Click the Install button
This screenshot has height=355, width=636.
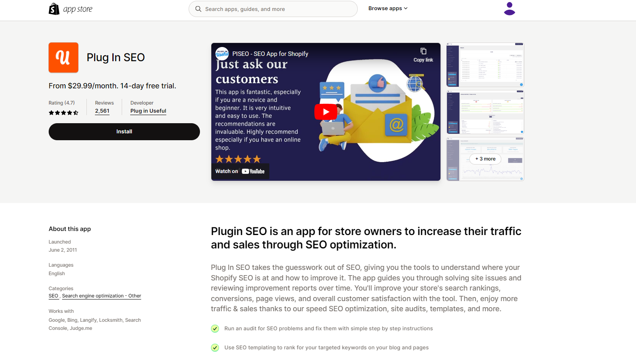(x=124, y=132)
